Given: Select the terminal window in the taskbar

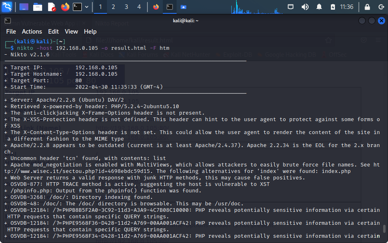Looking at the screenshot, I should (x=170, y=7).
